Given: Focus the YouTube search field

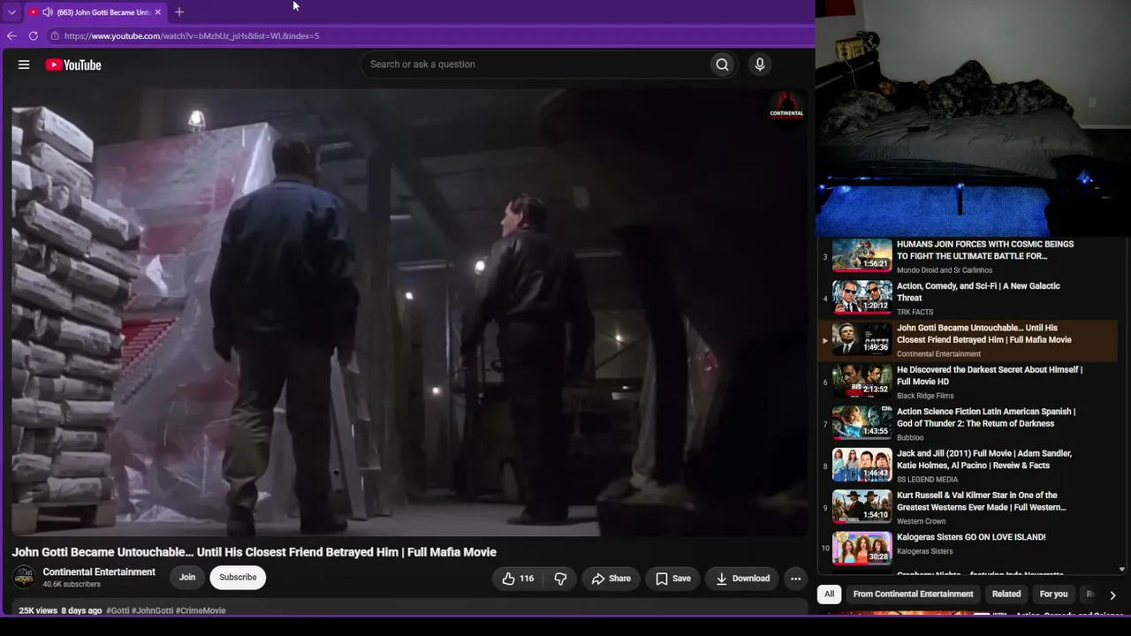Looking at the screenshot, I should (535, 64).
